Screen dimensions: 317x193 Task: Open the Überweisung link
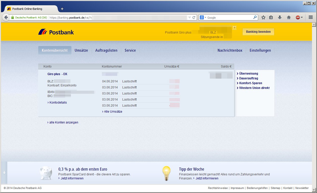pos(248,74)
